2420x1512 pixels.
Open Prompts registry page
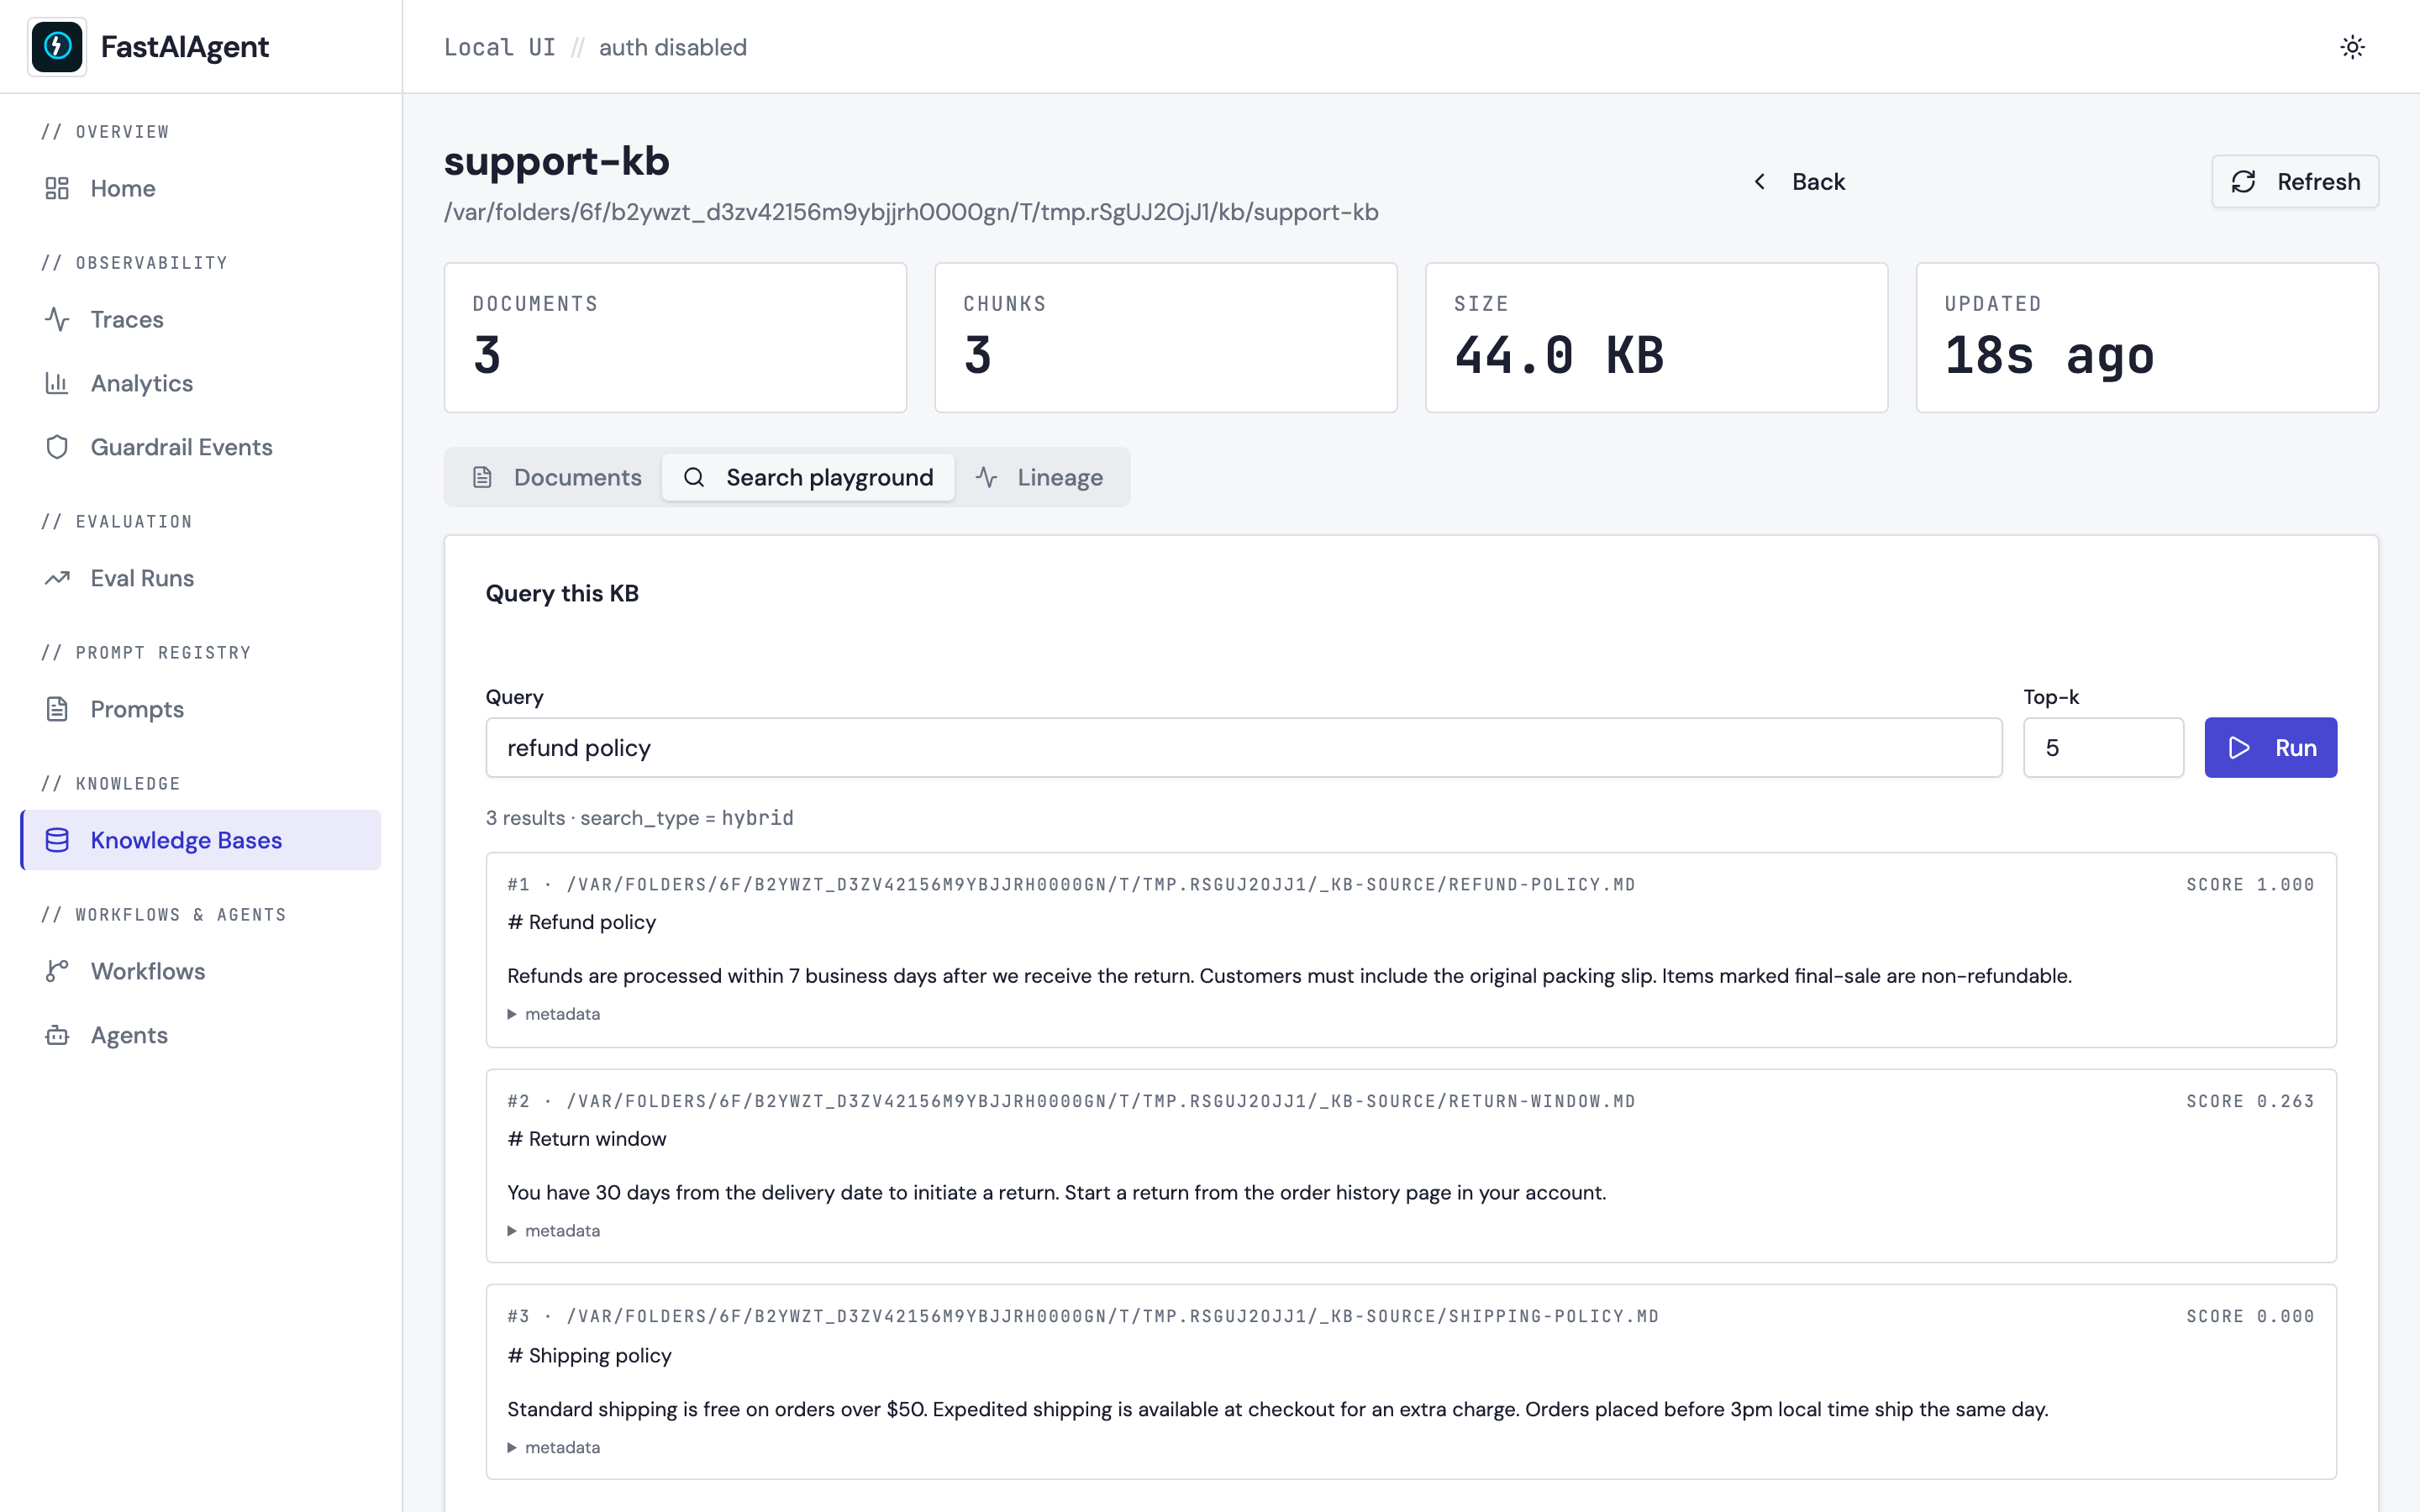point(201,709)
